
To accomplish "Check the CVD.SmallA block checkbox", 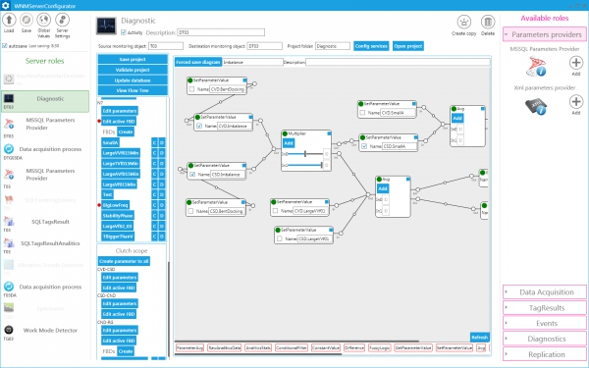I will coord(362,113).
